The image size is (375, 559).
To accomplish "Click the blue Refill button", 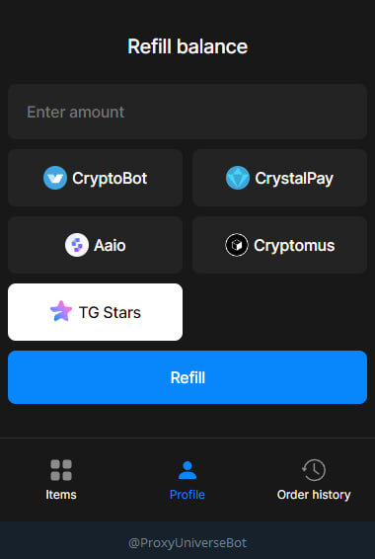I will coord(187,377).
